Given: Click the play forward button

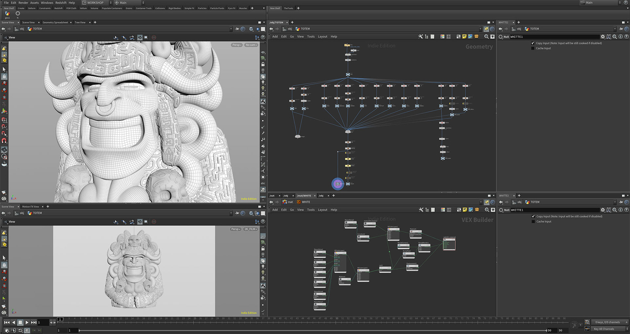Looking at the screenshot, I should (27, 323).
